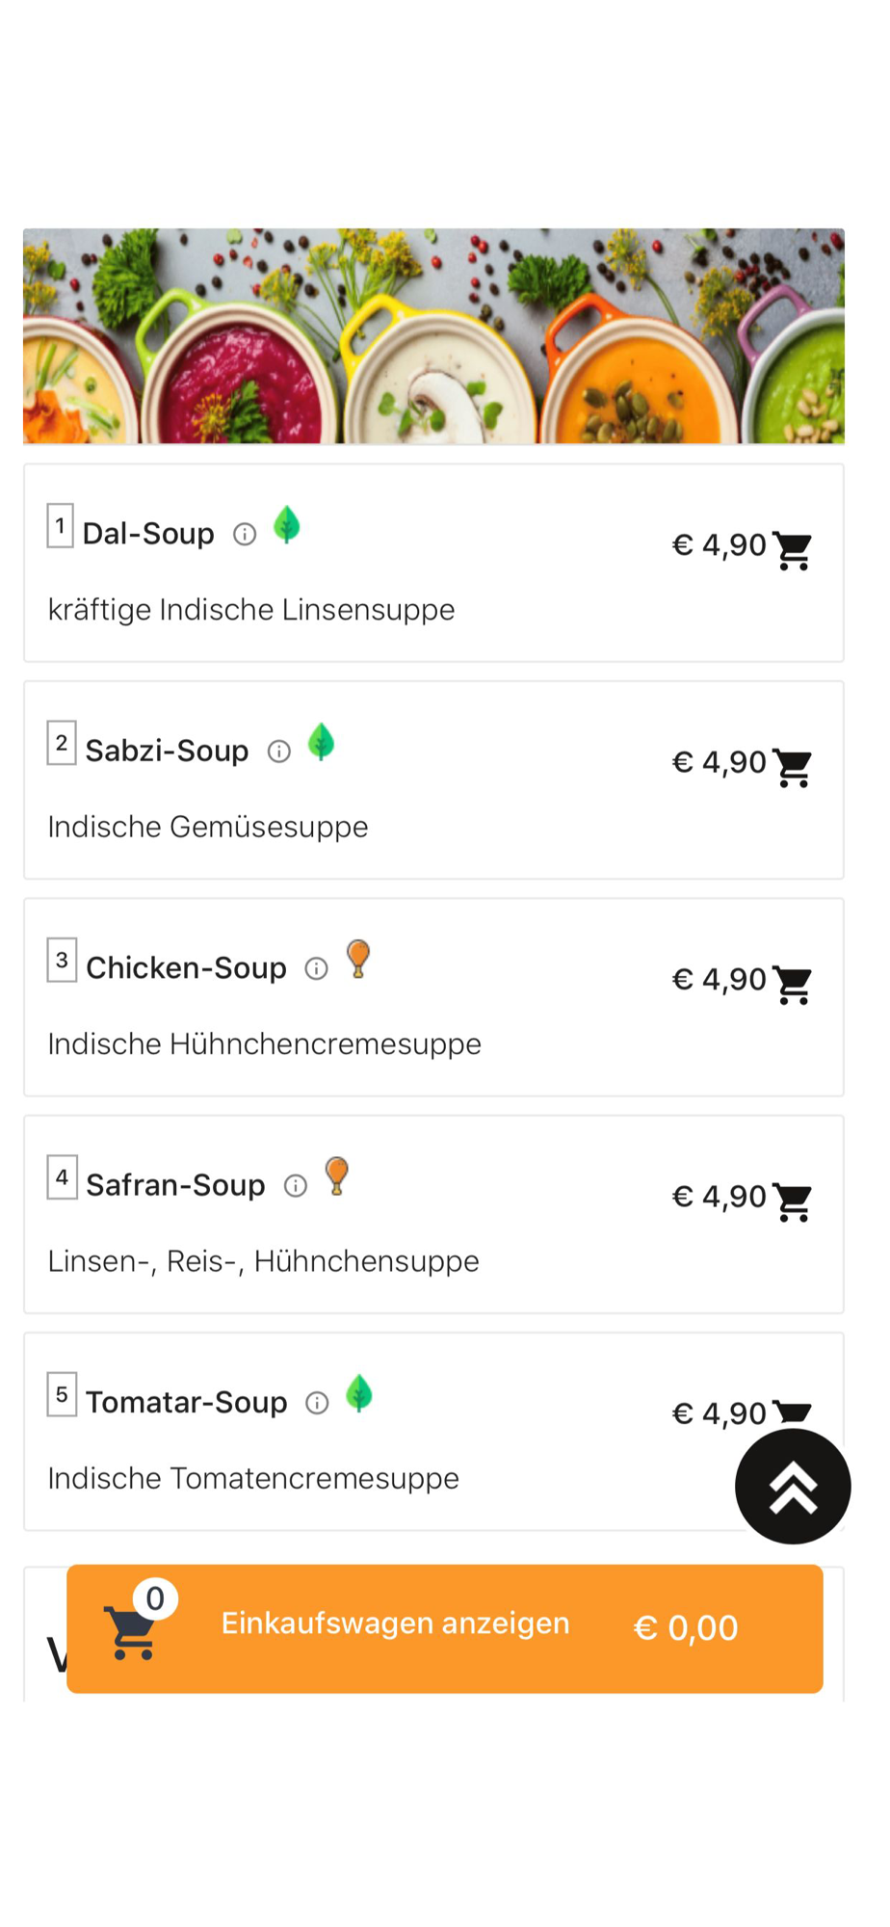Click the green leaf icon beside Tomatar-Soup
The height and width of the screenshot is (1927, 890).
point(359,1393)
